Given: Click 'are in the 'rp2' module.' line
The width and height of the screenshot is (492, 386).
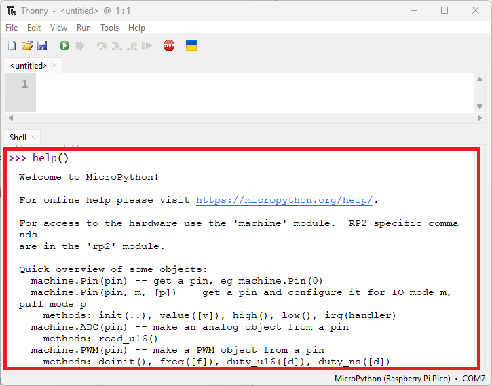Looking at the screenshot, I should pyautogui.click(x=92, y=246).
